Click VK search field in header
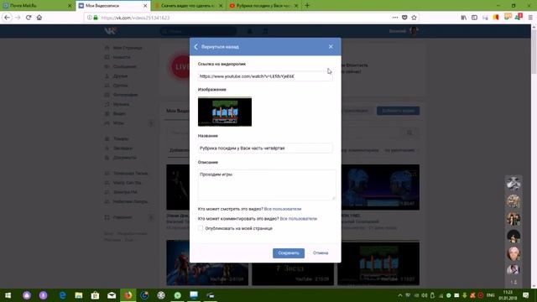The image size is (537, 302). 199,31
